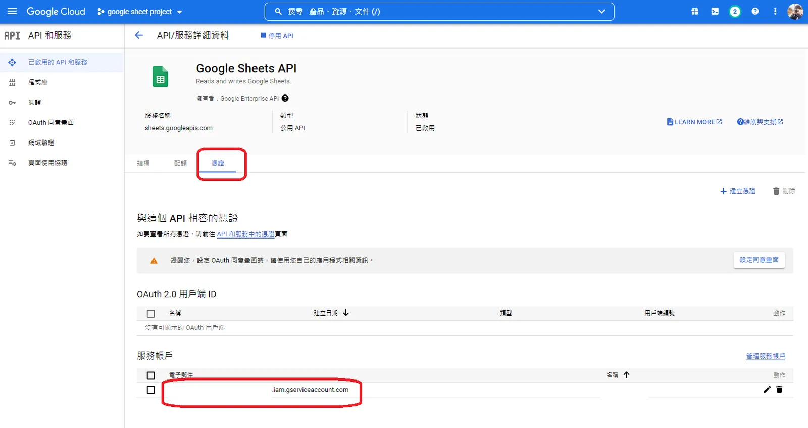The image size is (808, 428).
Task: Open the hamburger navigation menu
Action: [x=12, y=11]
